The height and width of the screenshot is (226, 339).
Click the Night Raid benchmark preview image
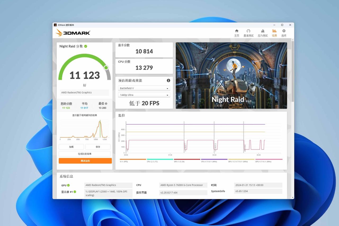[231, 76]
